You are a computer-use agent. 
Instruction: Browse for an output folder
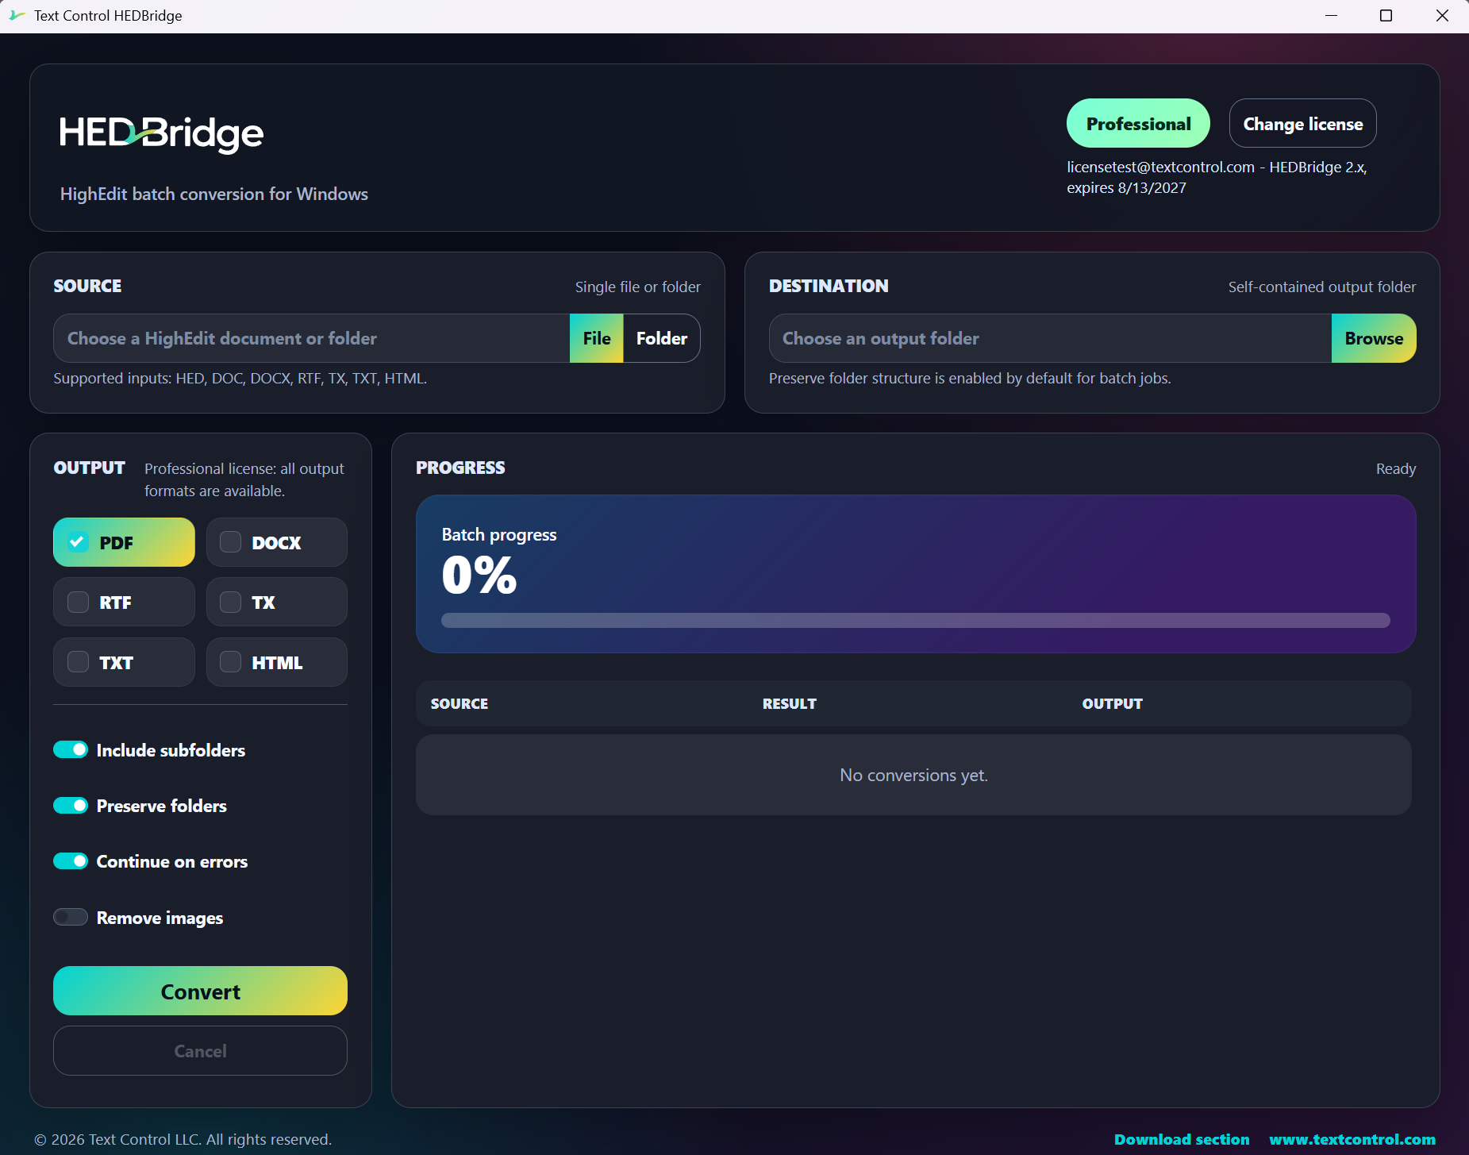coord(1374,338)
